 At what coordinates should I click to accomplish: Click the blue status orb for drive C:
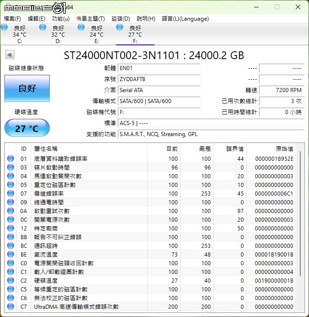click(4, 27)
